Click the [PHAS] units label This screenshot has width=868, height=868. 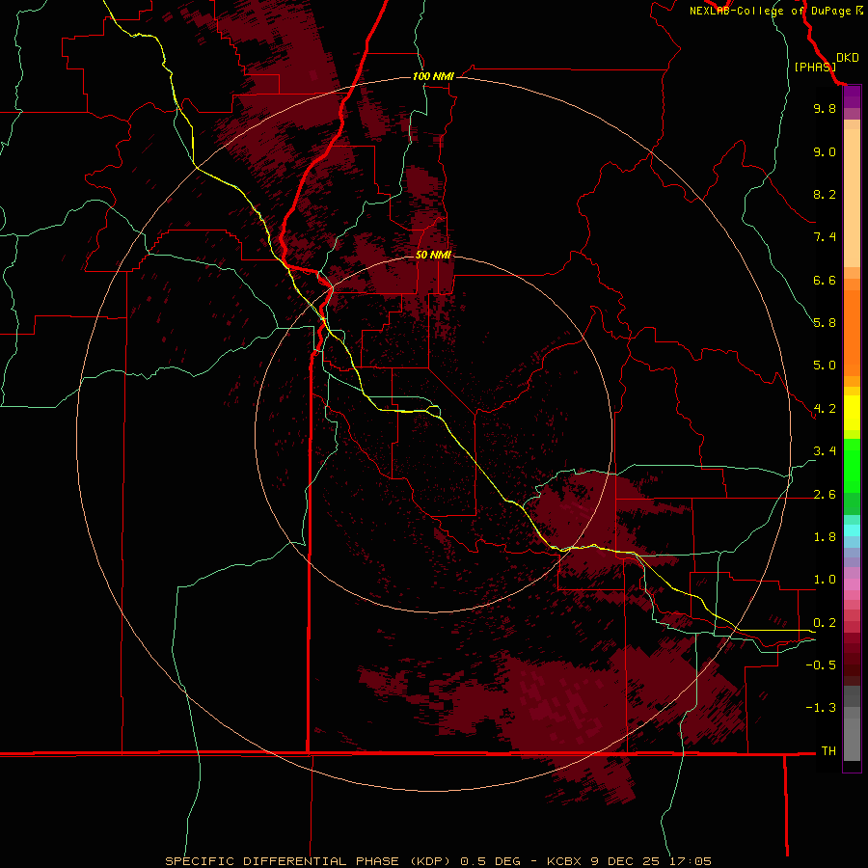[815, 67]
